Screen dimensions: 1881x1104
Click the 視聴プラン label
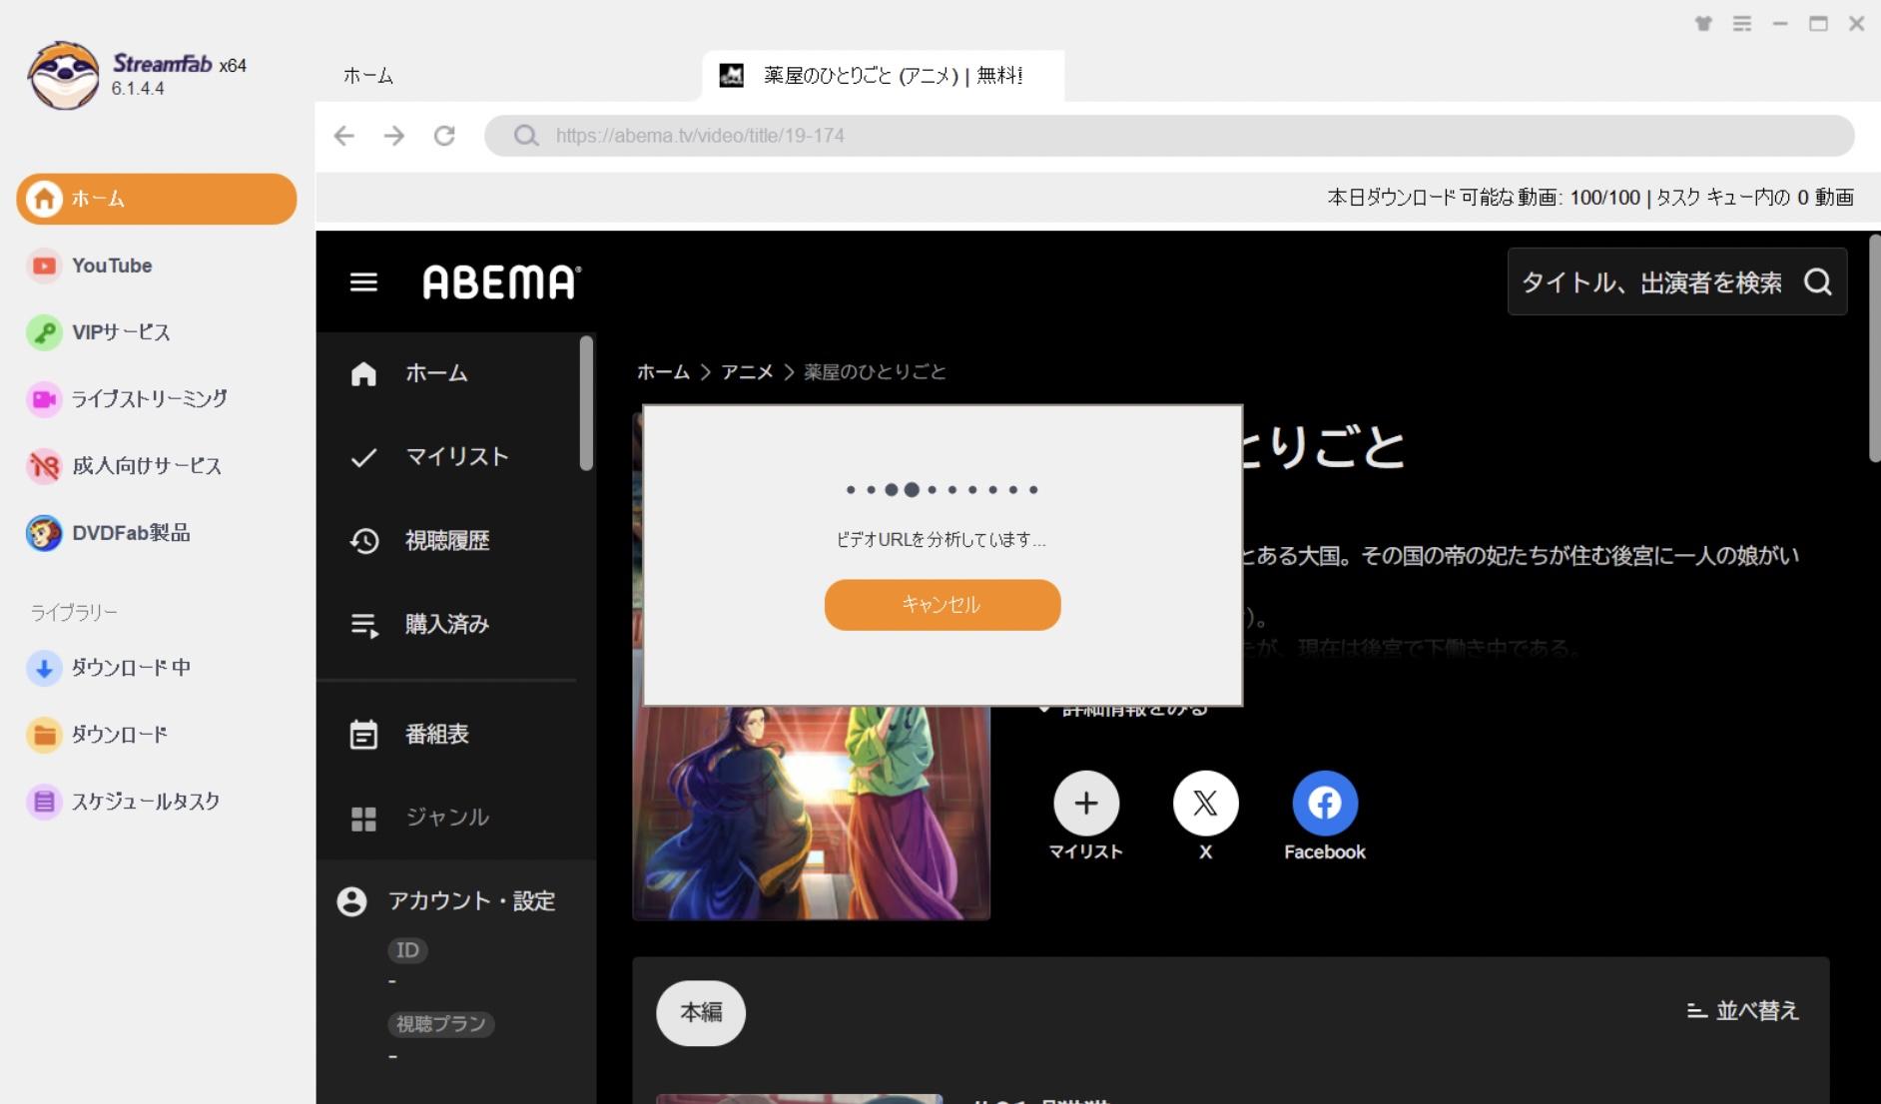coord(440,1024)
